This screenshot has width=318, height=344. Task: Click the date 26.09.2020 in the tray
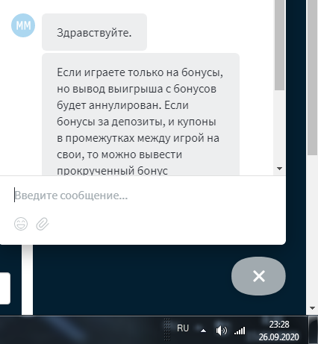tap(278, 337)
